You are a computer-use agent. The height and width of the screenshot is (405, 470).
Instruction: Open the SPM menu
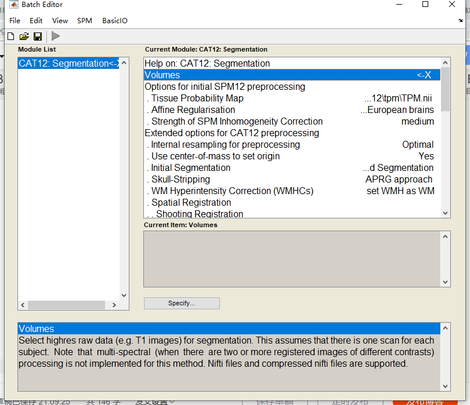click(x=85, y=21)
